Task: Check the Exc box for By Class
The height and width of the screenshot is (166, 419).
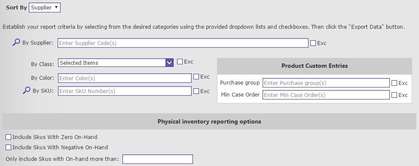Action: click(x=180, y=62)
